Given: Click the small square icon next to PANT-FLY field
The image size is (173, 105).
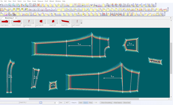Looking at the screenshot, I should click(x=41, y=102).
